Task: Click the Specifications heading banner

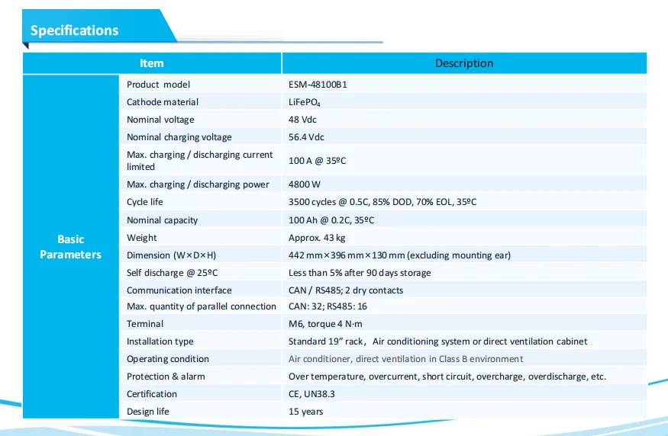Action: pos(75,30)
